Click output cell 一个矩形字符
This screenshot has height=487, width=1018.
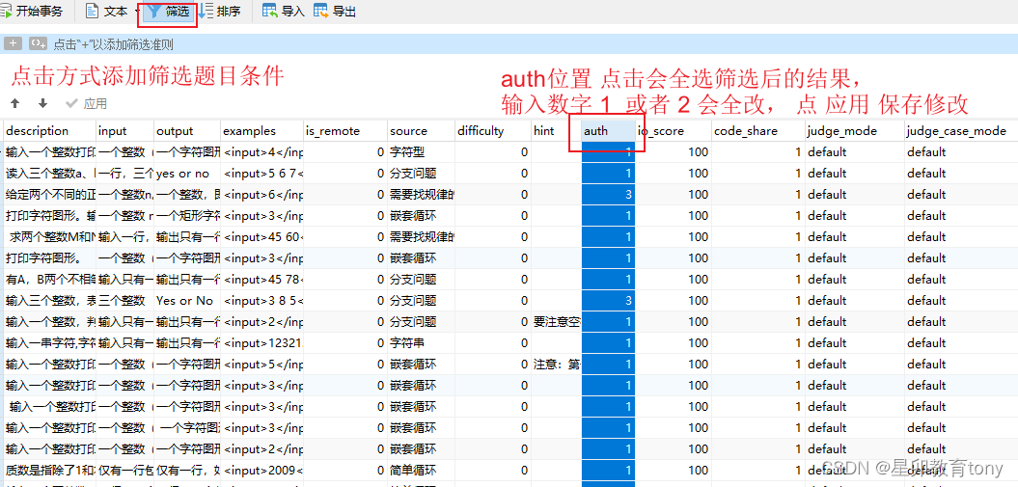pos(187,215)
